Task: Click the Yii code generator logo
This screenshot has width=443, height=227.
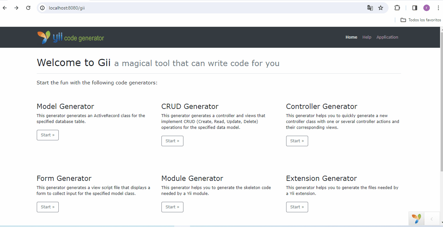Action: (71, 37)
